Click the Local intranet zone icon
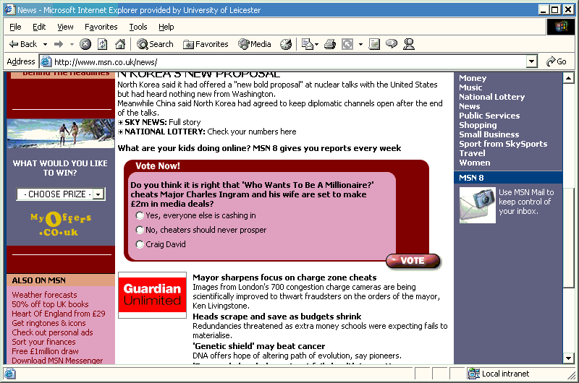 473,374
